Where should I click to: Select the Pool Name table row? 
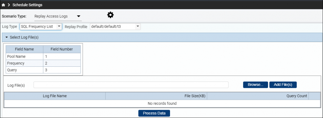click(x=43, y=56)
